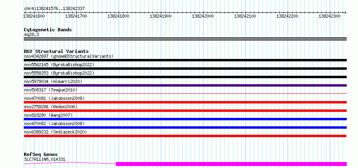Click ruler position 138241900
The image size is (358, 168).
pos(161,16)
